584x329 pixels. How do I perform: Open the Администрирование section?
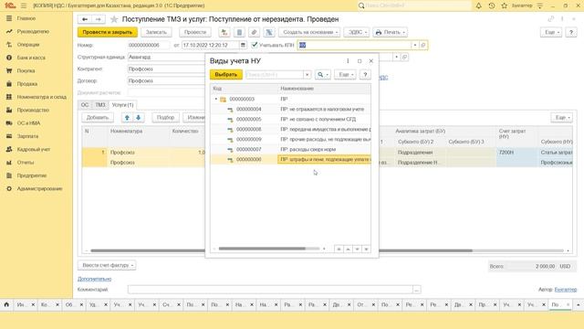click(x=39, y=189)
